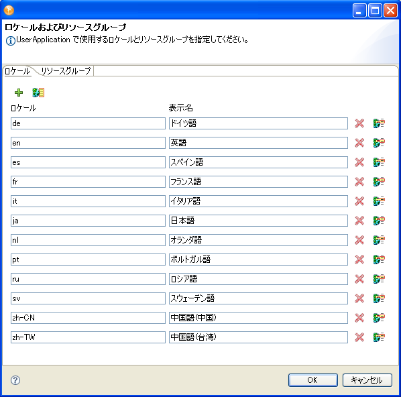The image size is (401, 397).
Task: Click the ru locale code field
Action: 88,279
